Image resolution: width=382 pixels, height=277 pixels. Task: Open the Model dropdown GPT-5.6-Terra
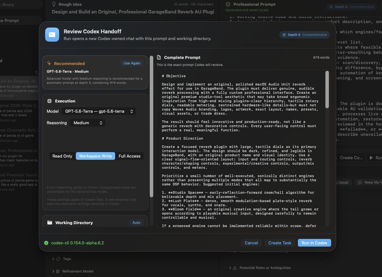(x=99, y=111)
